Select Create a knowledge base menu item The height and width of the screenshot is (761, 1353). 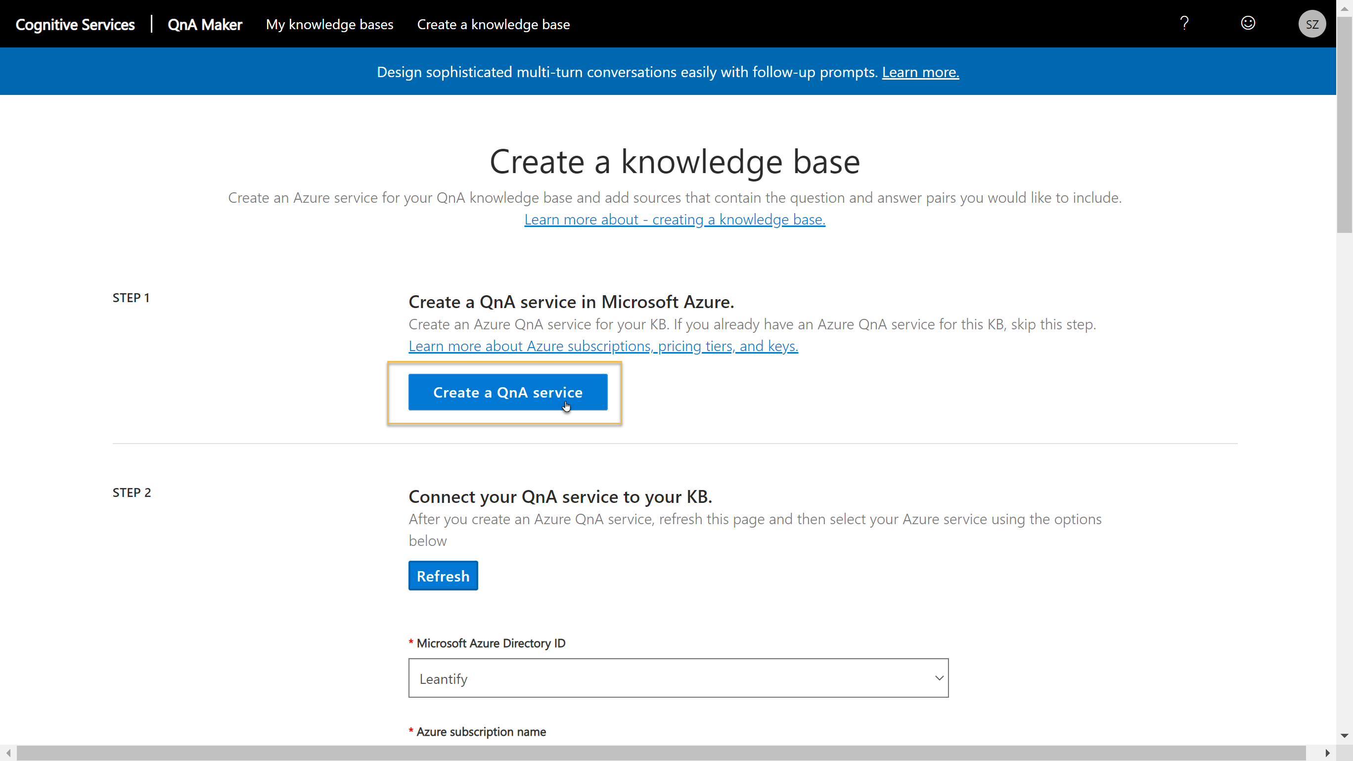click(x=493, y=25)
